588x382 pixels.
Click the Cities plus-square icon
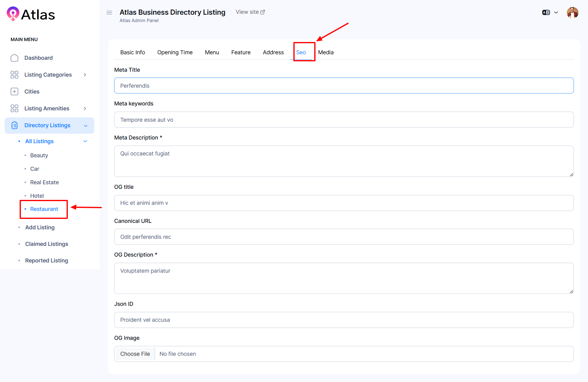click(14, 92)
